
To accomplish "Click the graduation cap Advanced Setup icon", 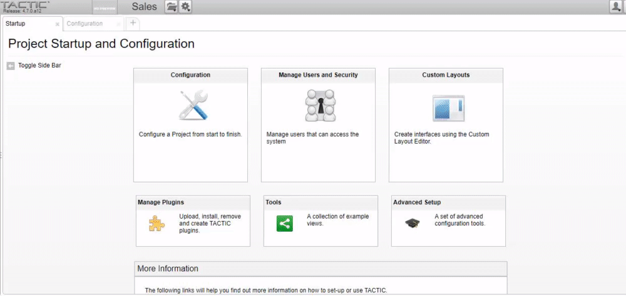I will click(413, 224).
